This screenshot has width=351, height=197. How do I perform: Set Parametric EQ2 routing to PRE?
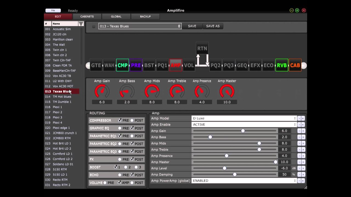[120, 144]
